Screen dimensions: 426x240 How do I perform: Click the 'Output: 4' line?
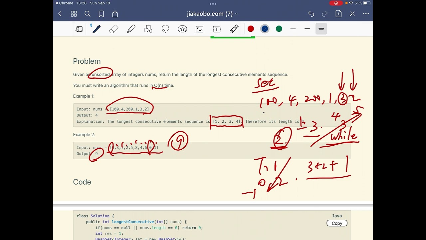click(x=87, y=115)
